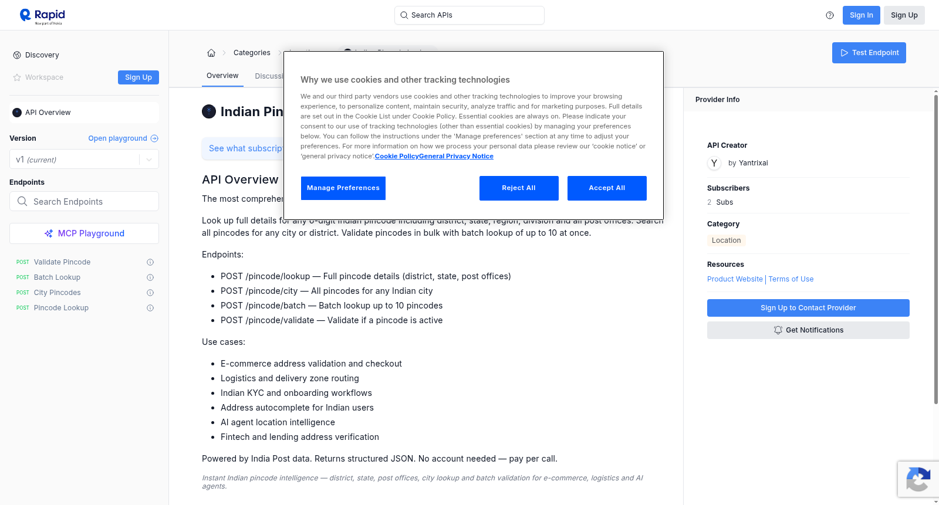Click the Yantrixai creator avatar
939x505 pixels.
[714, 163]
